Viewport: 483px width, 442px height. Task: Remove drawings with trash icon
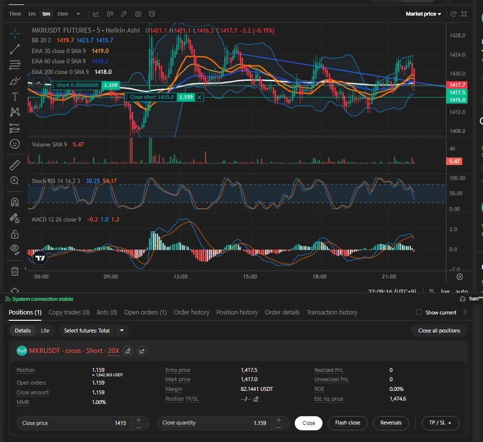pyautogui.click(x=15, y=271)
